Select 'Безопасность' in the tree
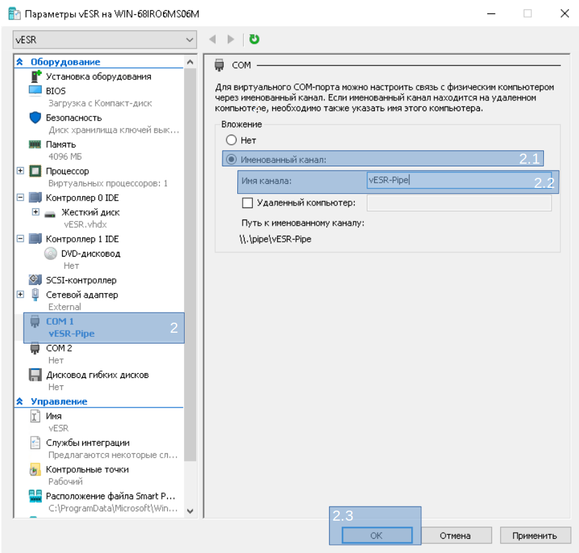The image size is (579, 553). click(x=74, y=118)
